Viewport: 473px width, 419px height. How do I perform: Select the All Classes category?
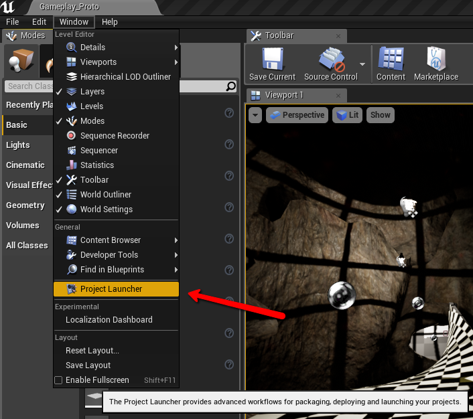tap(27, 246)
